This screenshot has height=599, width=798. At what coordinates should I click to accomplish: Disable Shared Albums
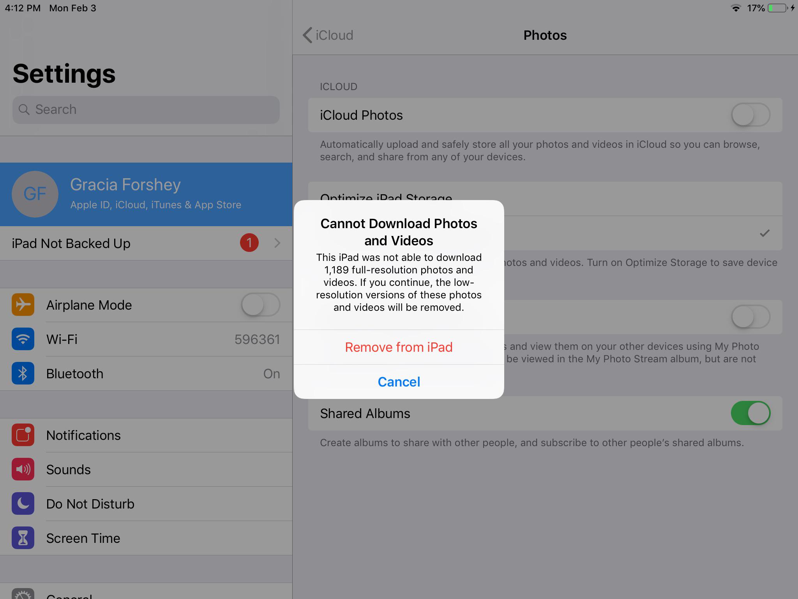(750, 413)
